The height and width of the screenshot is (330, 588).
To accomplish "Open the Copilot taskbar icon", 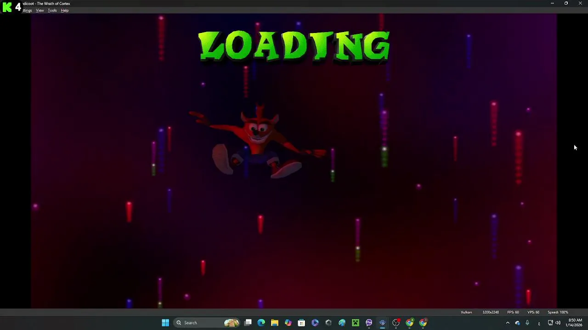I will pos(288,323).
